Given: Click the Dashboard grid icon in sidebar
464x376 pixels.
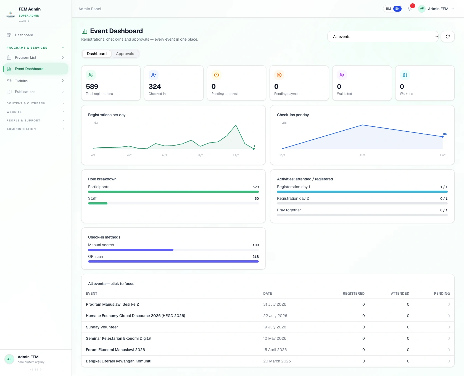Looking at the screenshot, I should [x=9, y=35].
